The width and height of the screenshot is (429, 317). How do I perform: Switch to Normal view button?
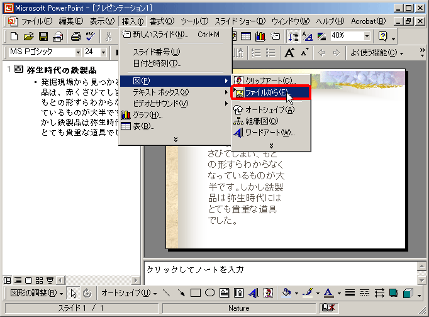[x=8, y=281]
